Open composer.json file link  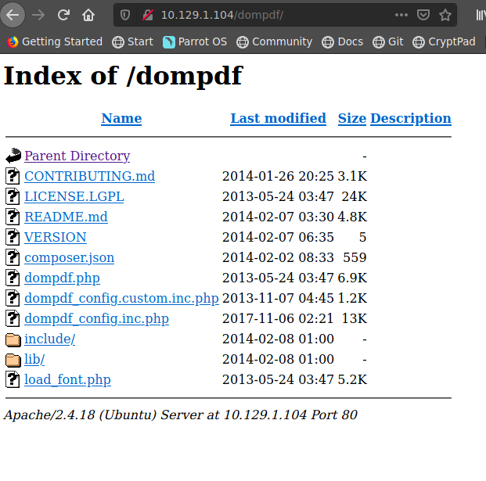[x=70, y=257]
